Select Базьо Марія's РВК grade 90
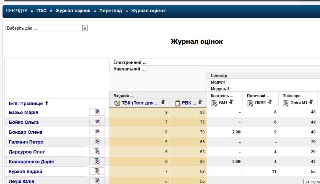 pos(202,112)
